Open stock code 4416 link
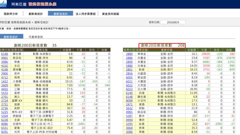The width and height of the screenshot is (240, 135). (x=4, y=89)
